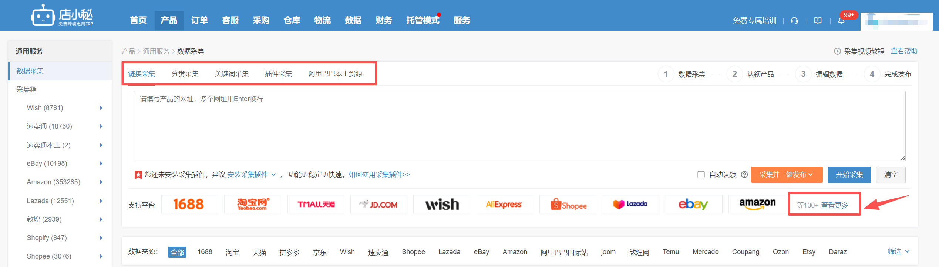Filter data source by Etsy

pyautogui.click(x=809, y=252)
